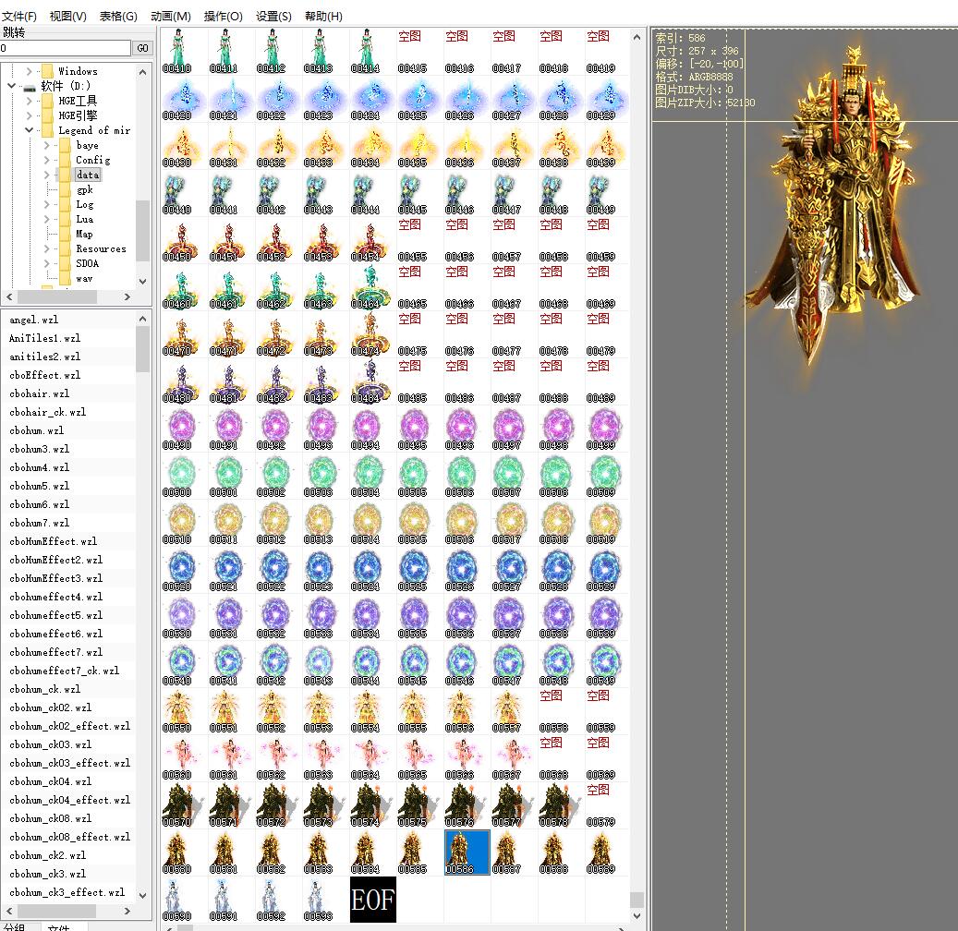Open the 帮助(H) menu

click(323, 16)
